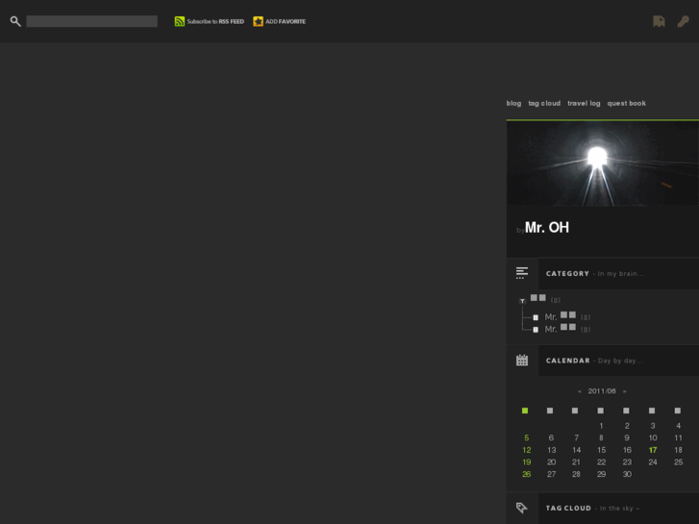This screenshot has width=699, height=524.
Task: Go to next month in calendar
Action: [x=625, y=391]
